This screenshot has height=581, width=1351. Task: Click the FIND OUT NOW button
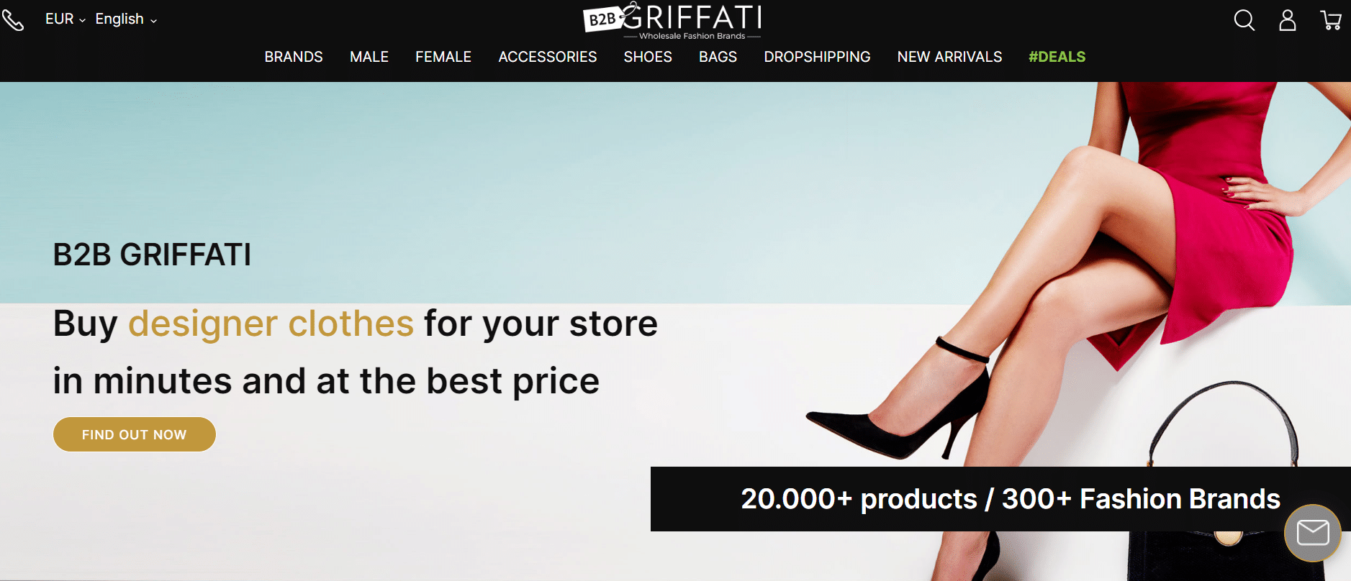tap(135, 434)
